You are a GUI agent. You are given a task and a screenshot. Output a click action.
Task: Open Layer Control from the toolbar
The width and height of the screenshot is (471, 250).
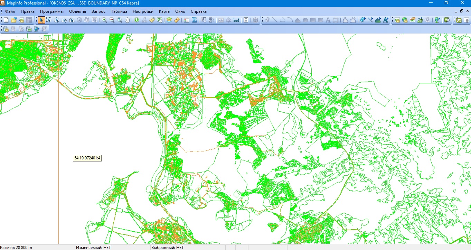169,20
